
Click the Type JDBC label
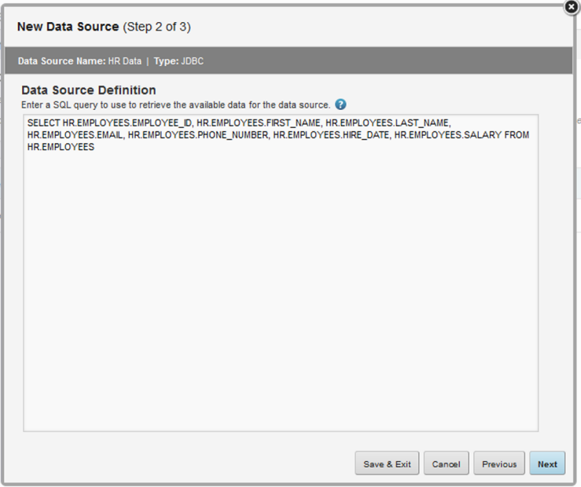178,61
